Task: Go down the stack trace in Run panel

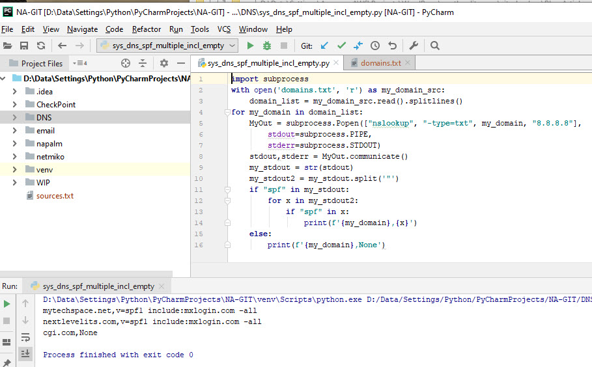Action: click(25, 320)
